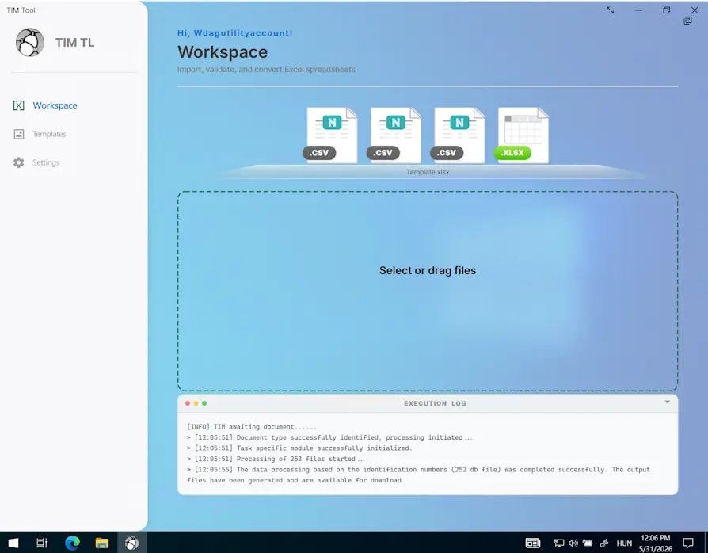
Task: Select the third CSV file icon
Action: click(458, 135)
